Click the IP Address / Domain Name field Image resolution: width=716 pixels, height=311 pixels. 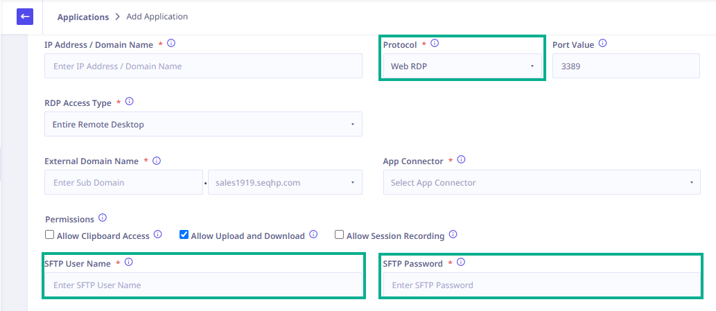point(203,66)
